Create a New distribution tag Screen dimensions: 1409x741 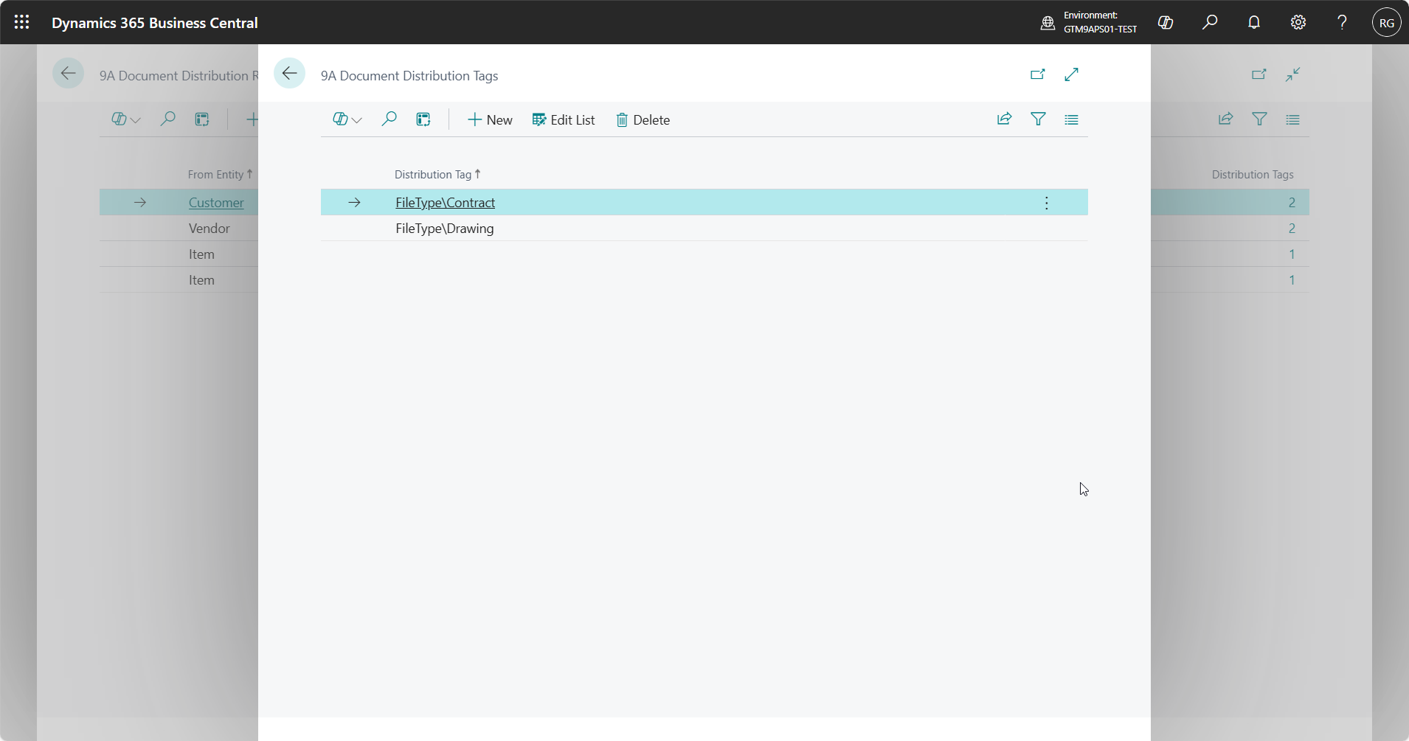(490, 120)
